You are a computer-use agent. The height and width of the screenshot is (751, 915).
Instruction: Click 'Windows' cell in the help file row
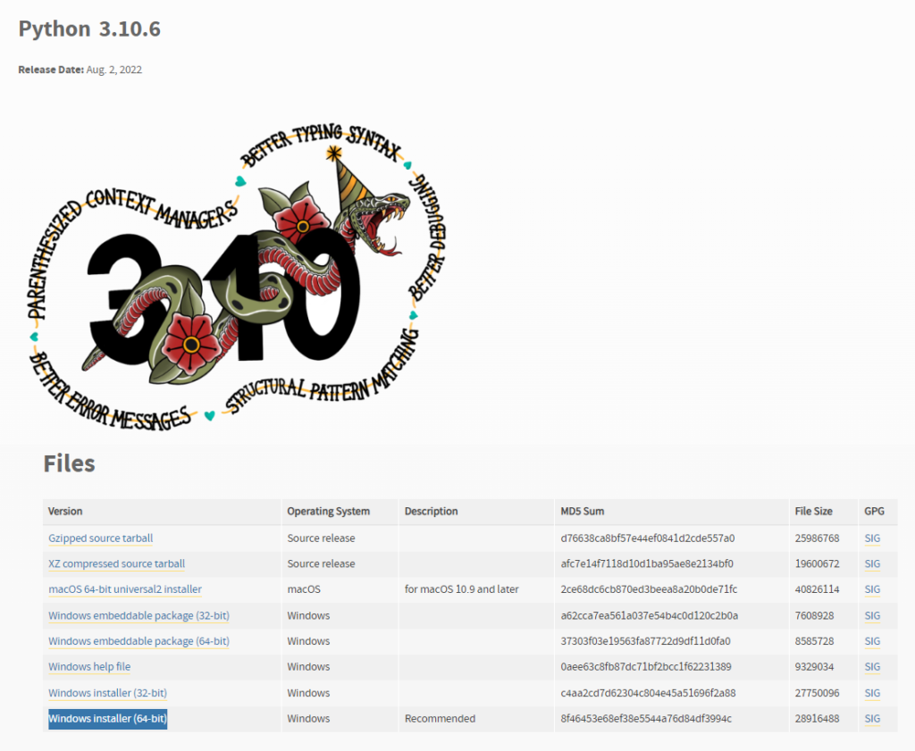point(308,667)
